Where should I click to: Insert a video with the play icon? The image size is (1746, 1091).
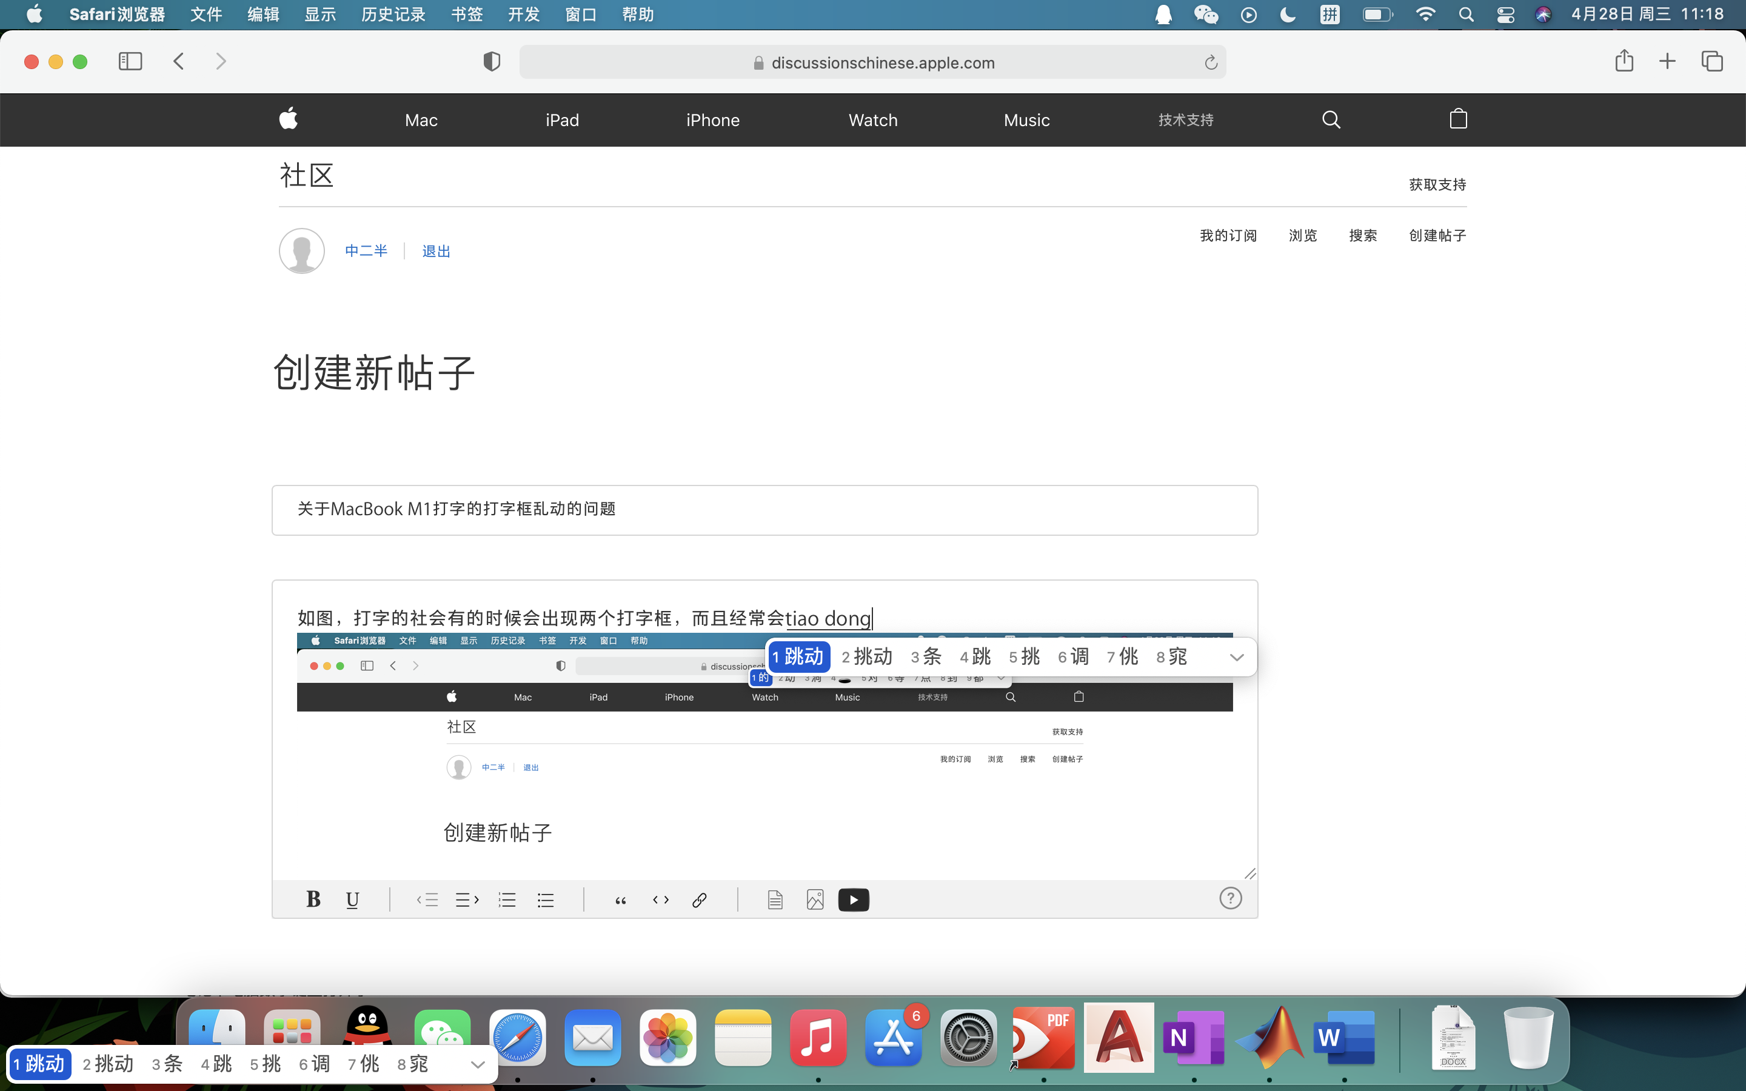point(854,899)
